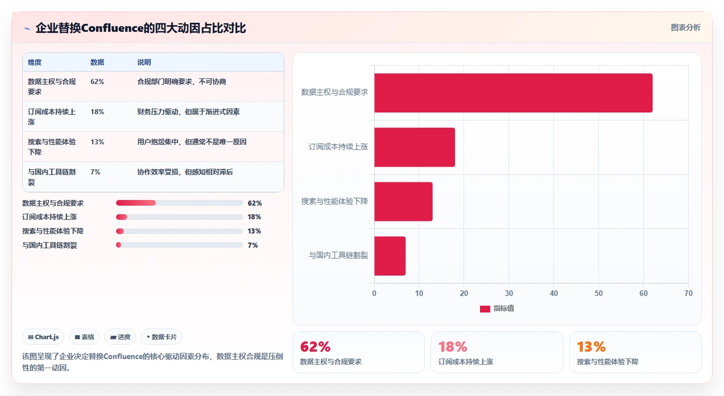
Task: Click the 订阅成本持续上涨 chart bar
Action: tap(415, 147)
